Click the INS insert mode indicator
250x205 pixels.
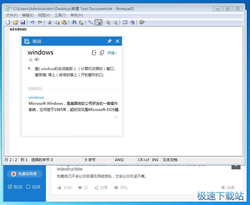(x=155, y=160)
